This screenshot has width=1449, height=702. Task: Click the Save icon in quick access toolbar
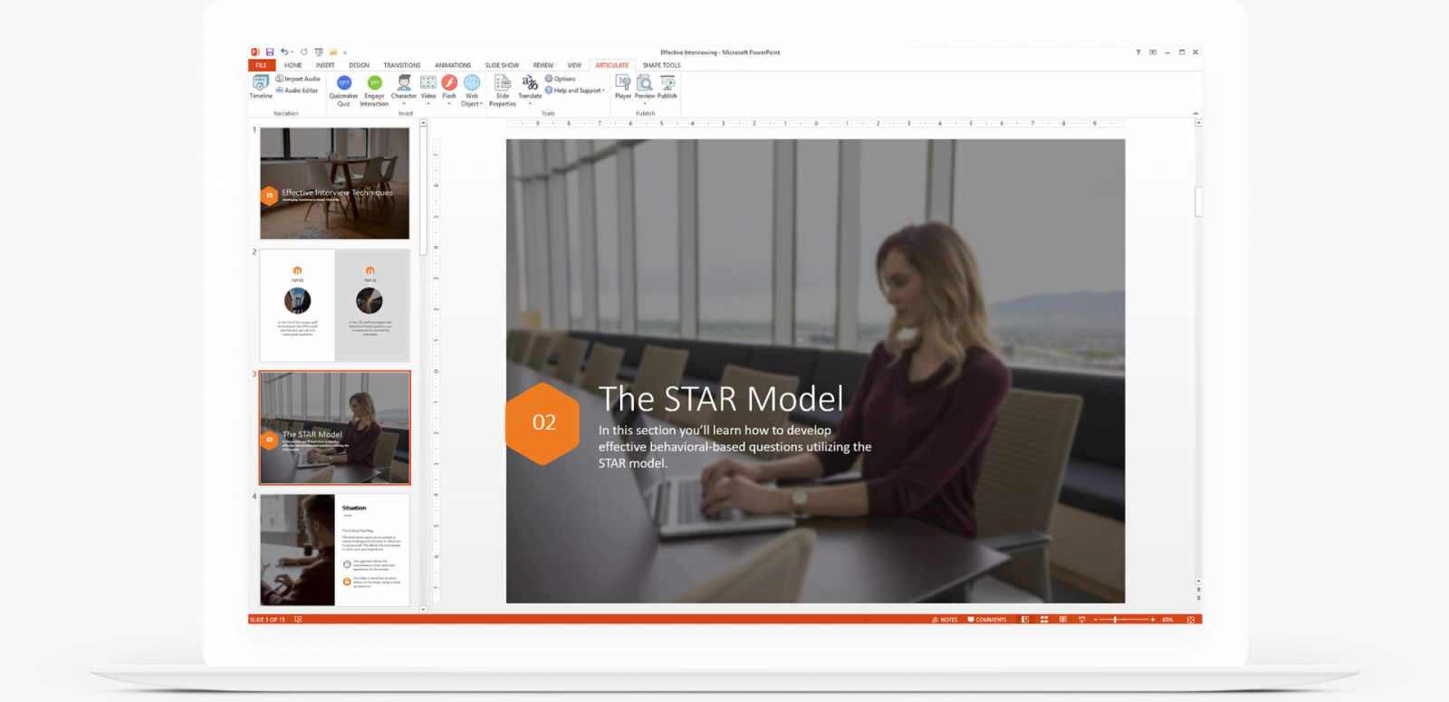coord(270,52)
